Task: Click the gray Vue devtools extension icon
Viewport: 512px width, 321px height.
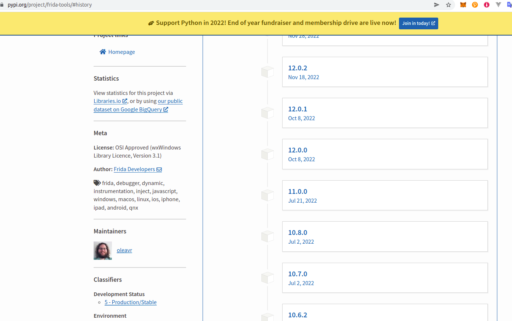Action: coord(498,5)
